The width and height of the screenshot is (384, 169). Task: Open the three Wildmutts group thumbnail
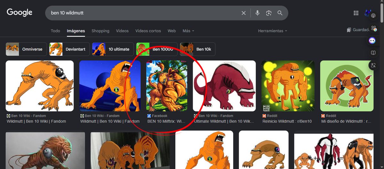(130, 150)
